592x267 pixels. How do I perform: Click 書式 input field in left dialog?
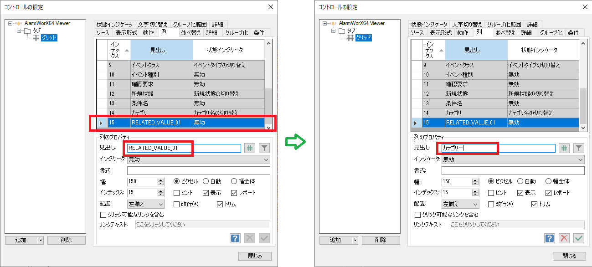click(199, 171)
